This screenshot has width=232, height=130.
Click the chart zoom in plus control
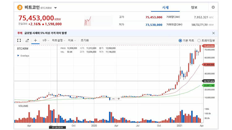(x=119, y=99)
